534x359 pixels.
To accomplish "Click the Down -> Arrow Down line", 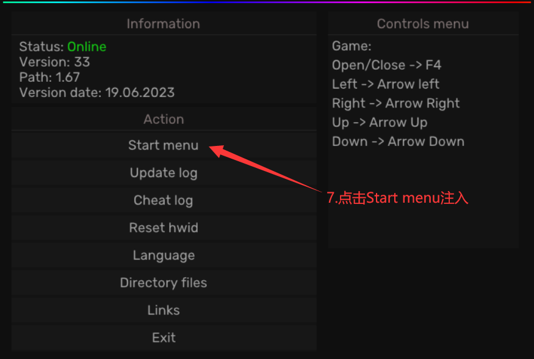I will pos(398,142).
